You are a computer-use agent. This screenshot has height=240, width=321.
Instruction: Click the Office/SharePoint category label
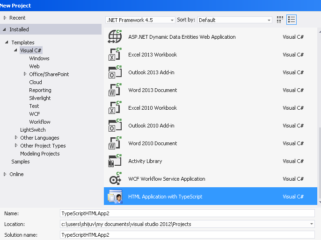pyautogui.click(x=49, y=74)
